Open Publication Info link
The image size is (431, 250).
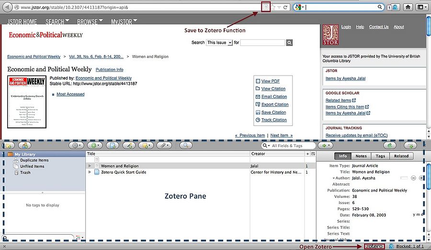pyautogui.click(x=109, y=69)
